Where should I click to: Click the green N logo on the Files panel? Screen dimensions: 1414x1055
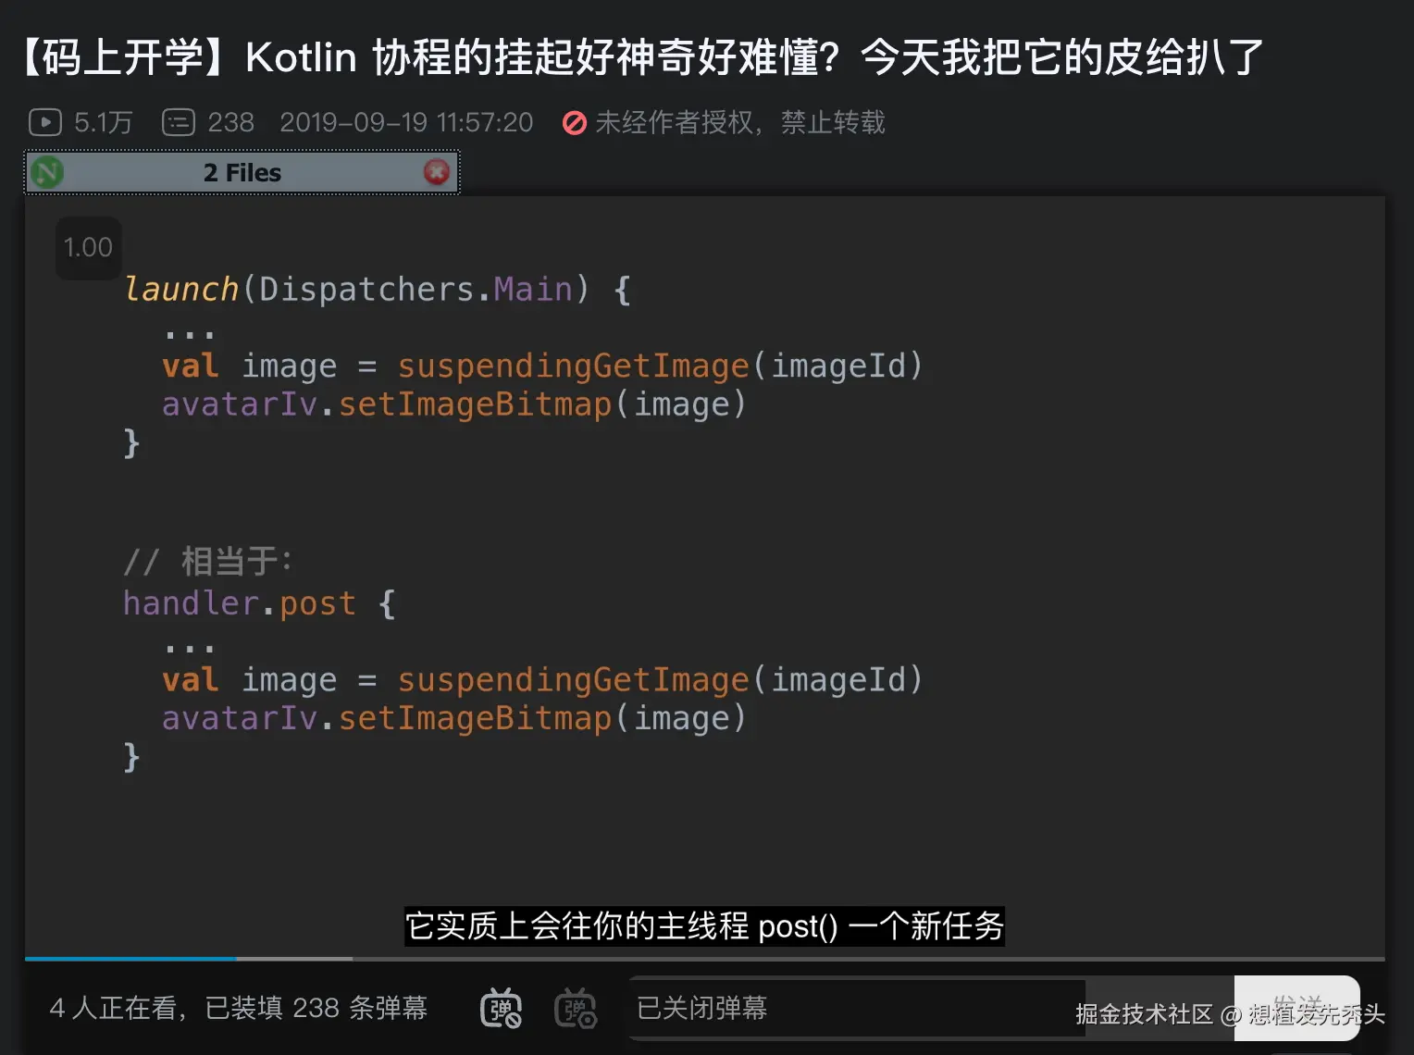pos(46,171)
